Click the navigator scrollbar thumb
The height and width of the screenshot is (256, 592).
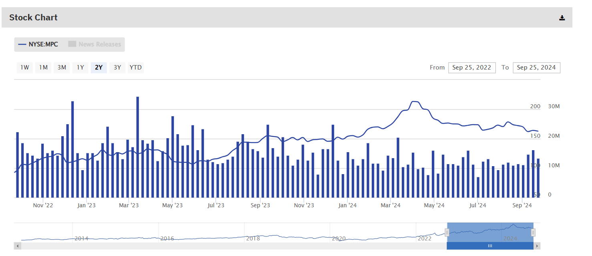(490, 246)
